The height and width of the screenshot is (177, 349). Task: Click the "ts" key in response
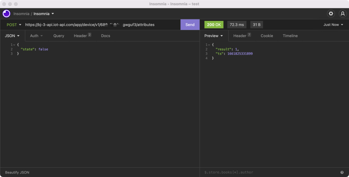click(x=220, y=54)
